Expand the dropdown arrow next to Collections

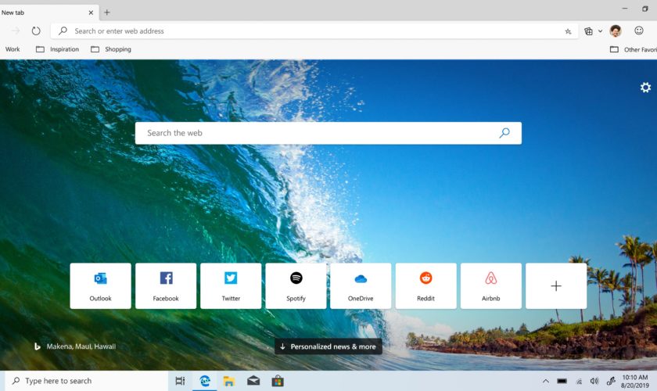point(601,31)
